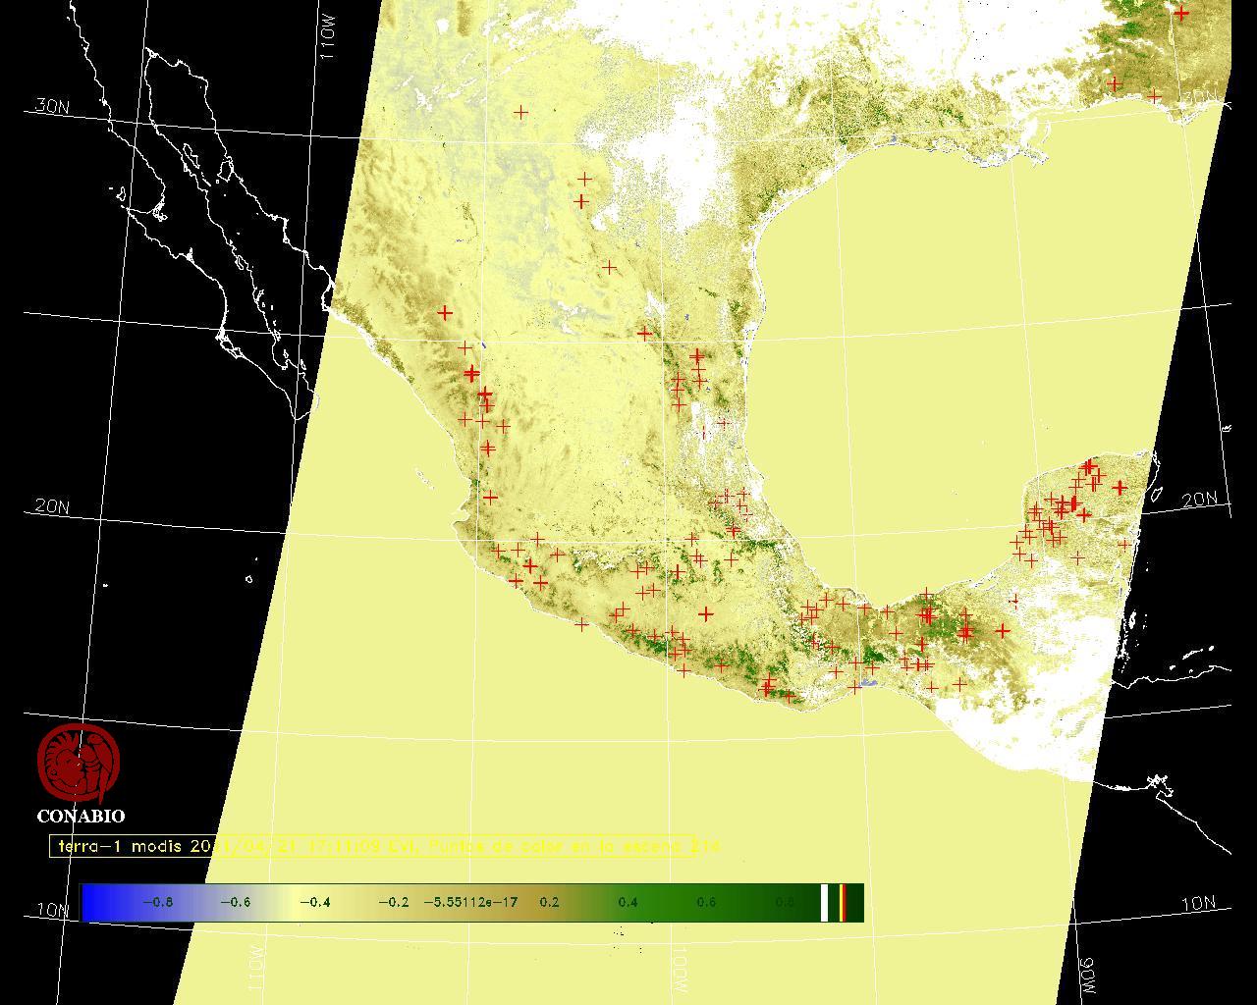Click the 20N latitude label on left
This screenshot has height=1005, width=1257.
point(52,506)
